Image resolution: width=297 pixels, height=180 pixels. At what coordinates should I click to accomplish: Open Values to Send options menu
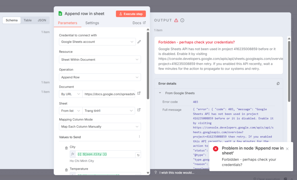click(x=140, y=137)
